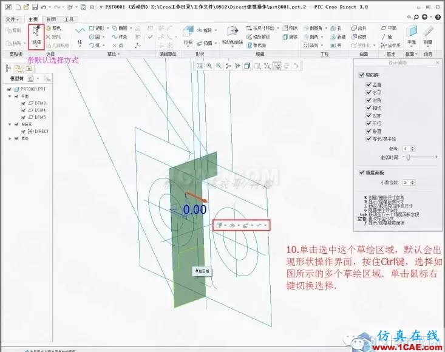Click the 颜色 (Color) tool
This screenshot has height=352, width=445.
pyautogui.click(x=53, y=28)
